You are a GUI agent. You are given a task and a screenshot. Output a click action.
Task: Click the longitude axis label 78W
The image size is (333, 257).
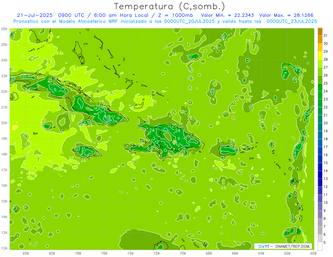pyautogui.click(x=78, y=253)
